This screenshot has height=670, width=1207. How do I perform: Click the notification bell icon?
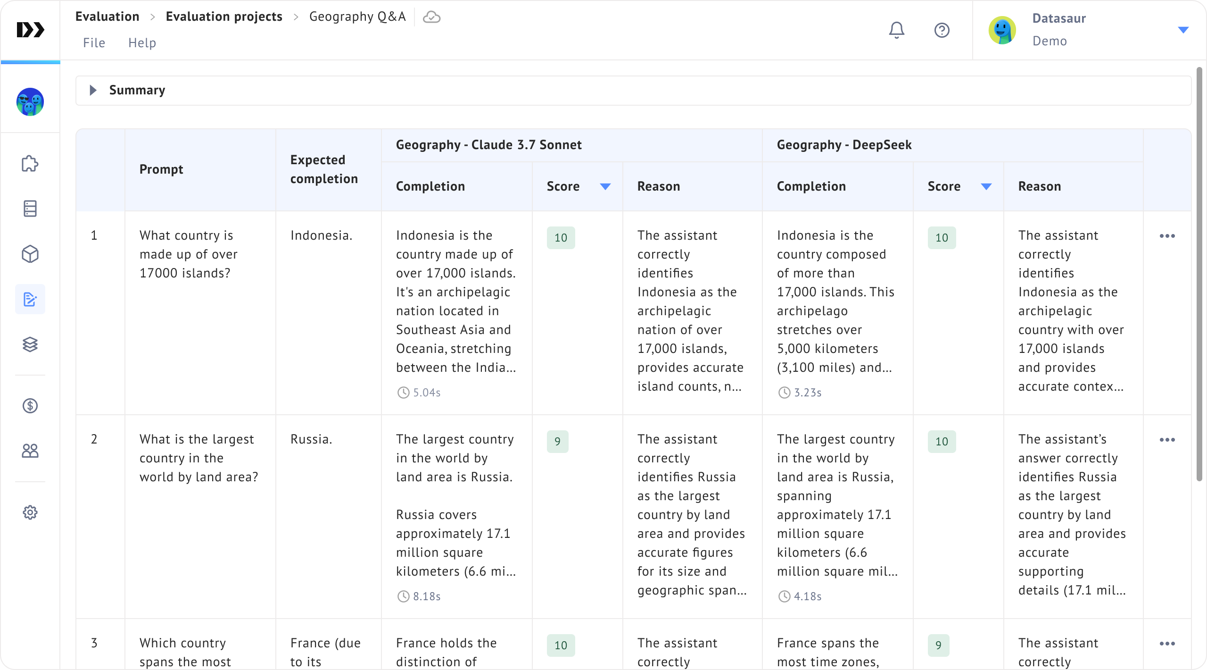[896, 30]
